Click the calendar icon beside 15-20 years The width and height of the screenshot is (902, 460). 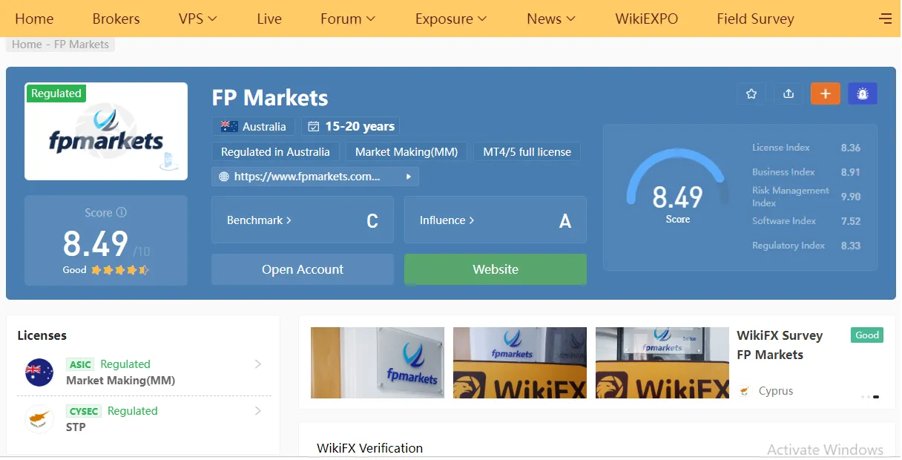pyautogui.click(x=313, y=126)
